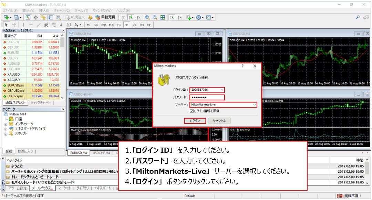Select the text 'A' tool

click(61, 25)
